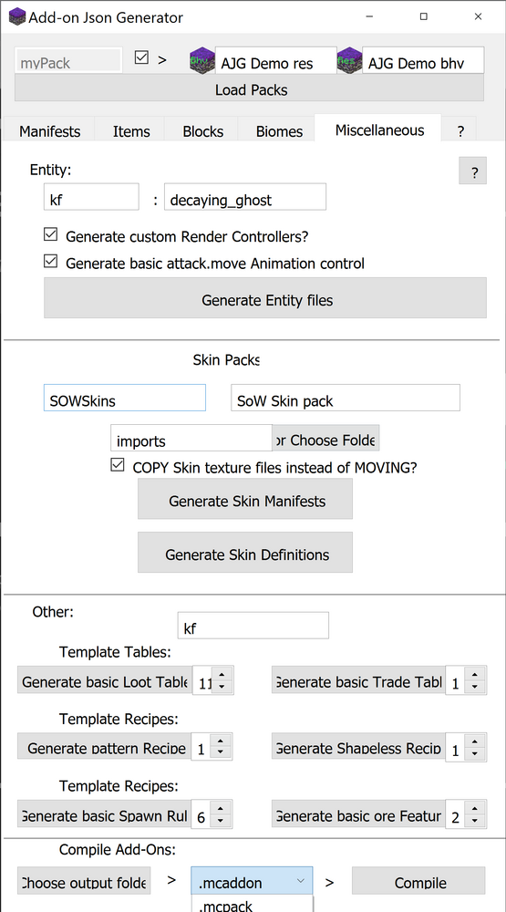Click the resource pack icon beside AJG Demo bhv
The height and width of the screenshot is (912, 506).
pyautogui.click(x=349, y=60)
